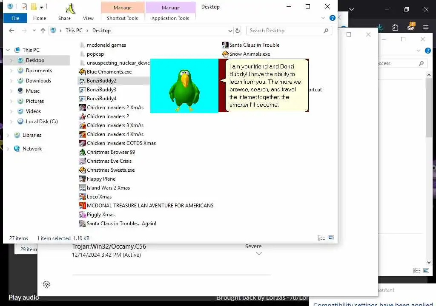Select the BonziBuddy3 file icon

click(82, 90)
